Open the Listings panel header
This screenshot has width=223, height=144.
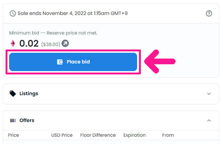pyautogui.click(x=111, y=94)
